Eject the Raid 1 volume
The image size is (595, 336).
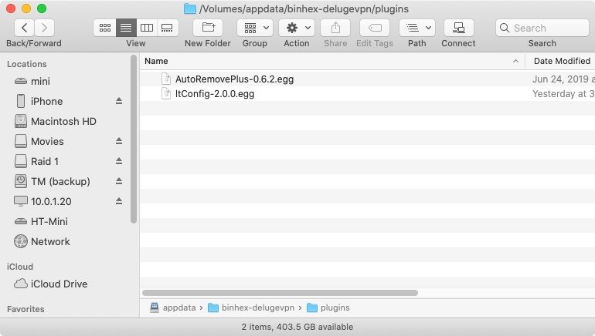coord(119,161)
